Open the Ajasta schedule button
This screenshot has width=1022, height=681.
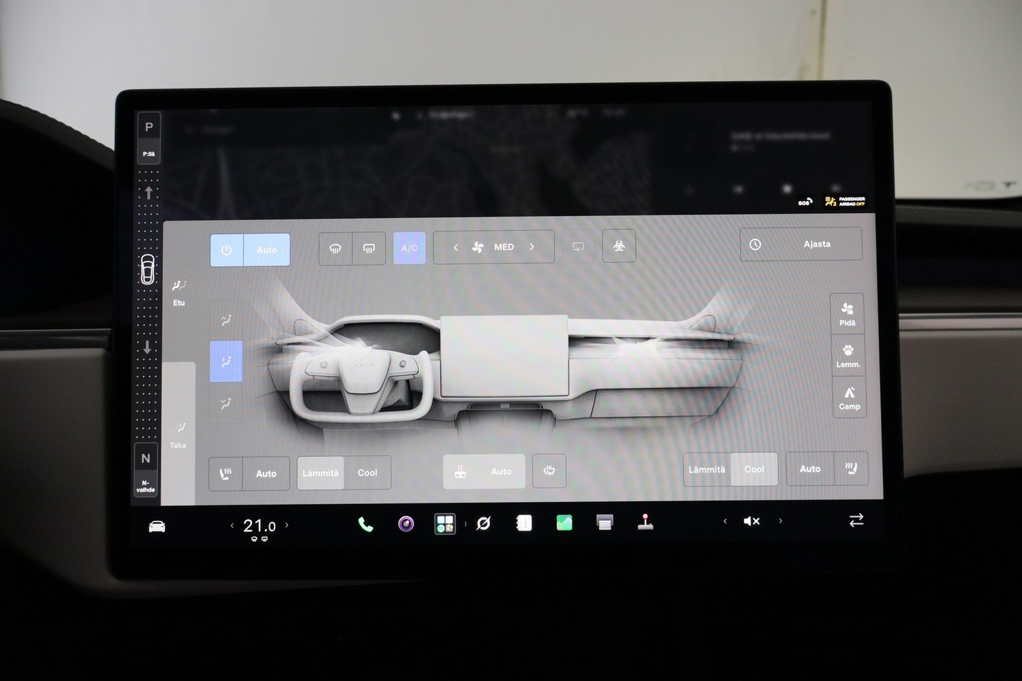[x=801, y=244]
